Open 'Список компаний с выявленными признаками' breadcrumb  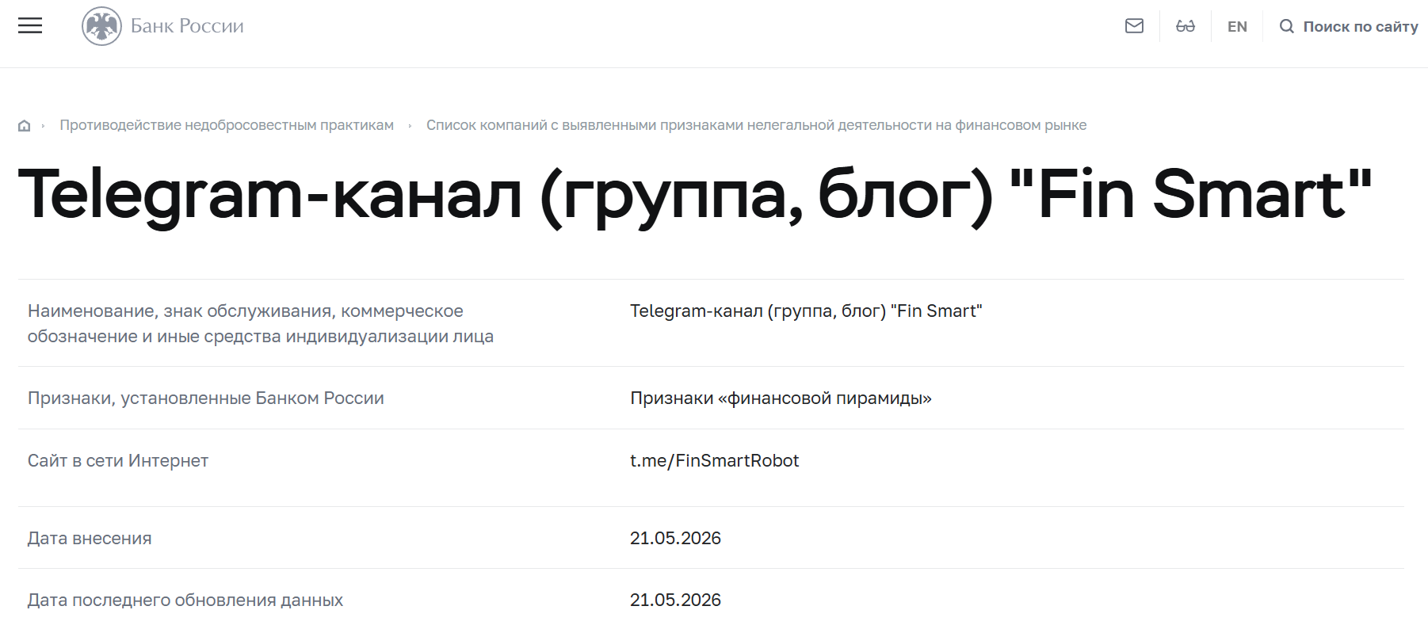click(756, 125)
